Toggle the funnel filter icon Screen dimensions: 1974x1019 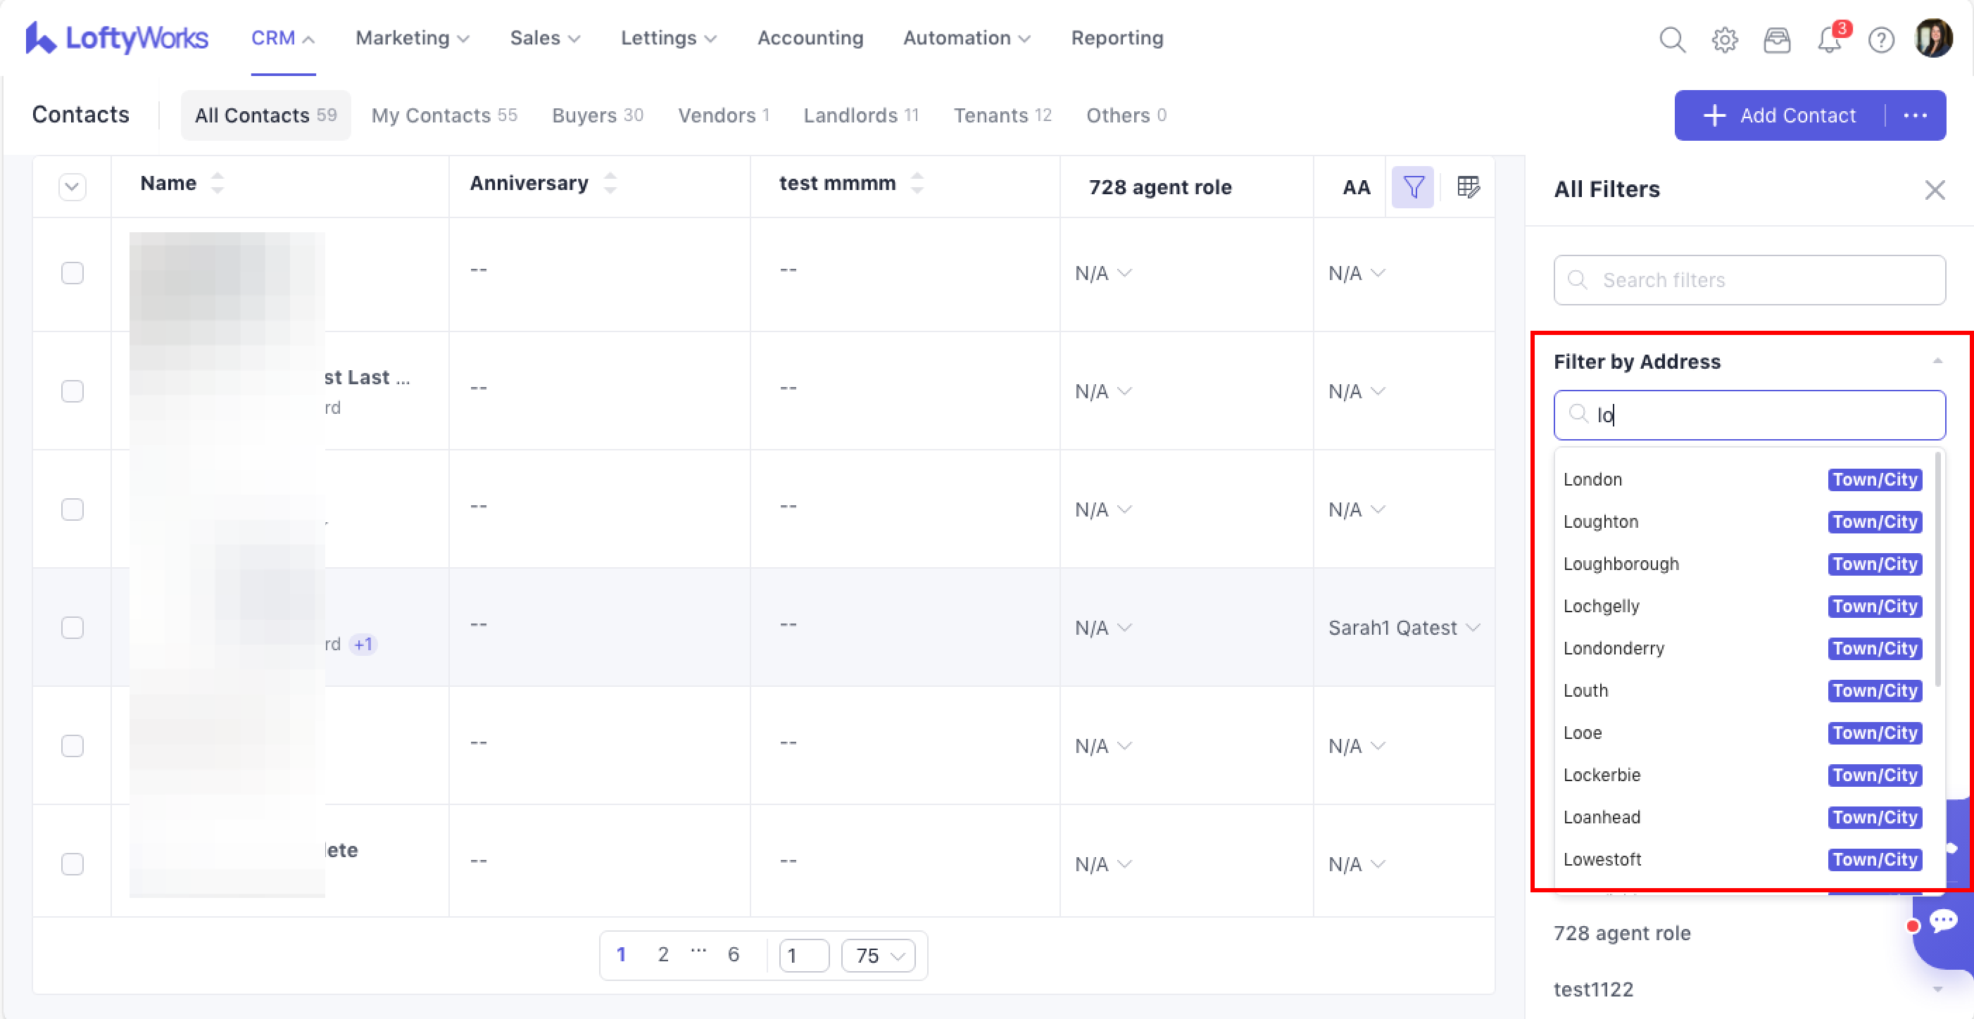1412,187
